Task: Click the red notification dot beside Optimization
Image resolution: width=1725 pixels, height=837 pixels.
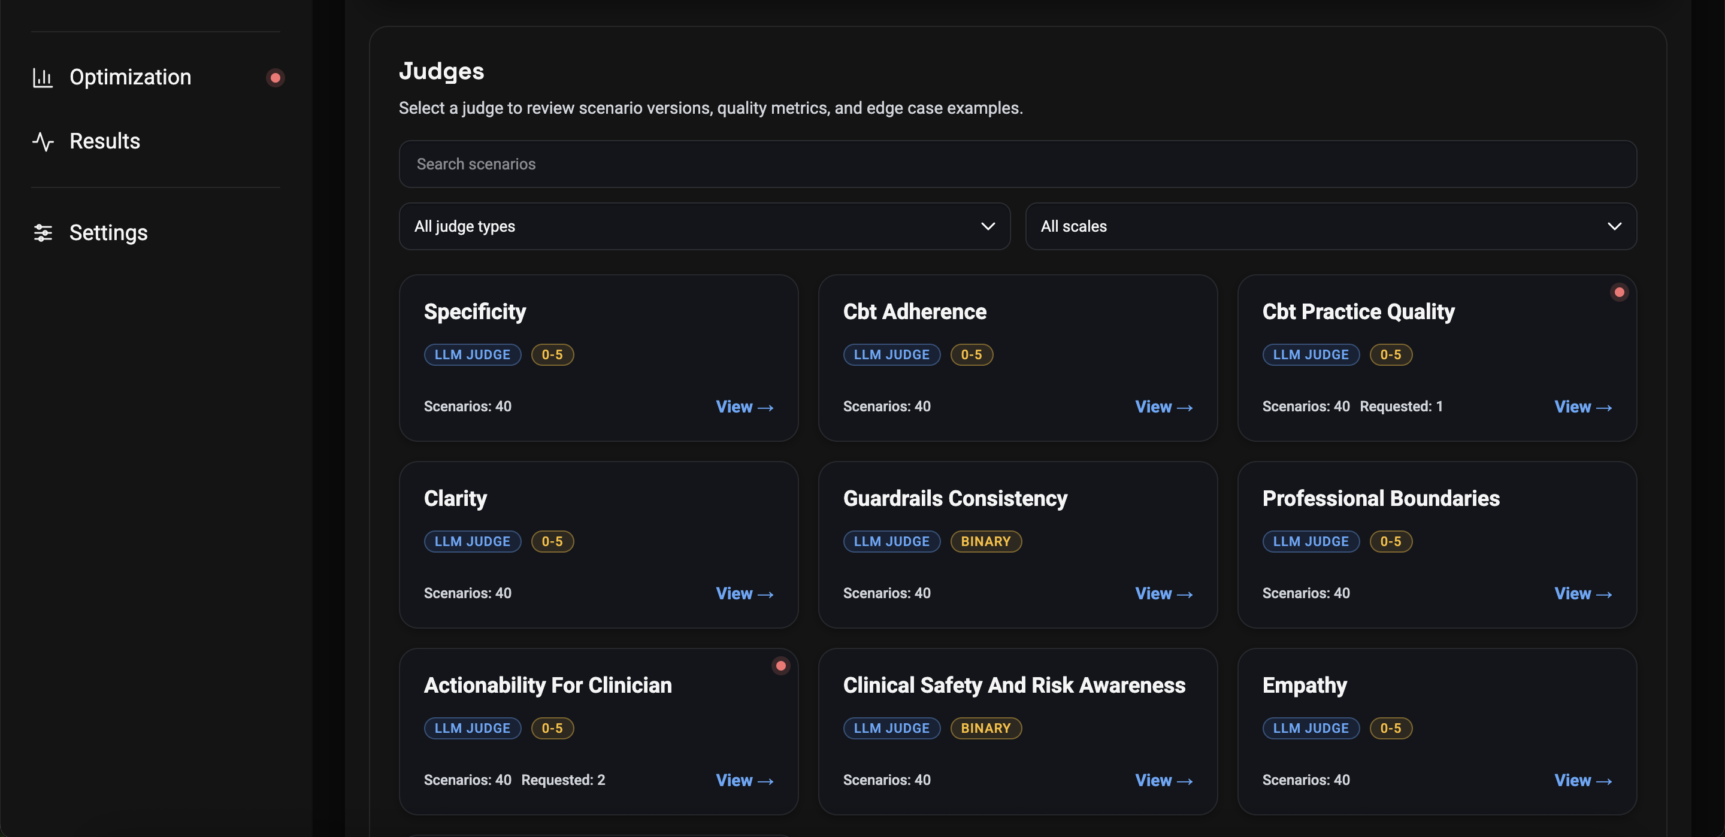Action: [276, 77]
